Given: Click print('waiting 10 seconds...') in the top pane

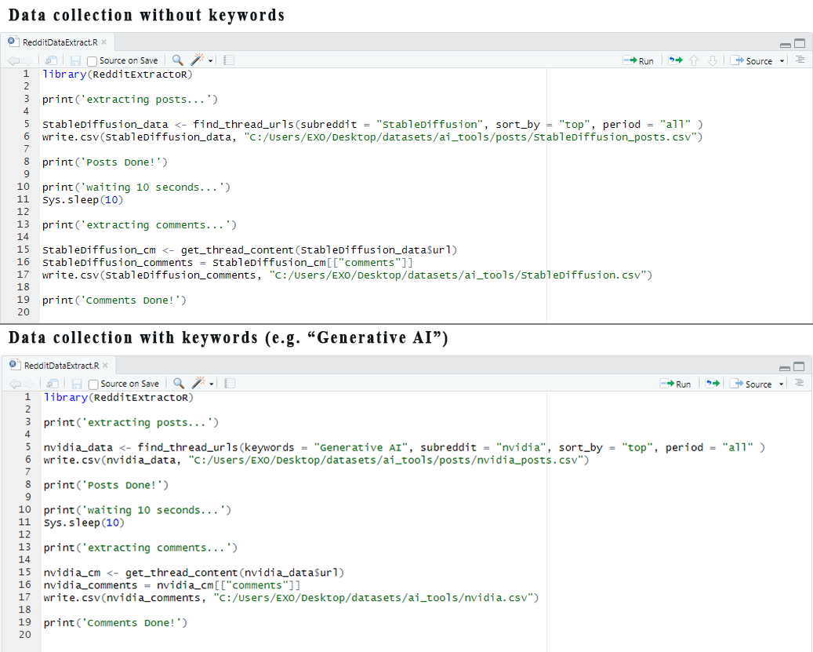Looking at the screenshot, I should (136, 188).
